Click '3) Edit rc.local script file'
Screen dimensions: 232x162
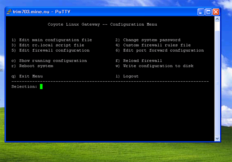point(48,45)
